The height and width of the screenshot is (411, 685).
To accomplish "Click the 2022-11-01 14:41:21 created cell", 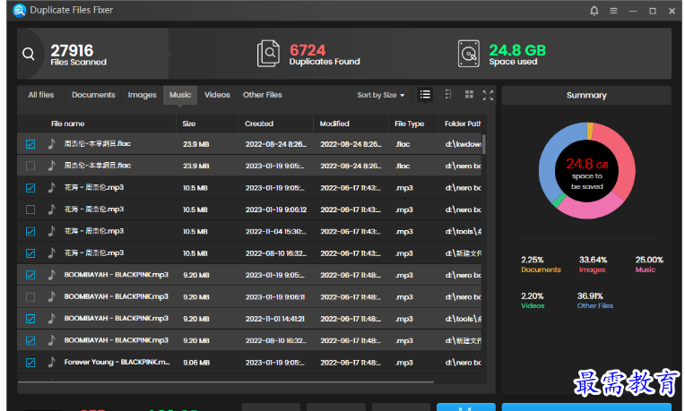I will [274, 319].
